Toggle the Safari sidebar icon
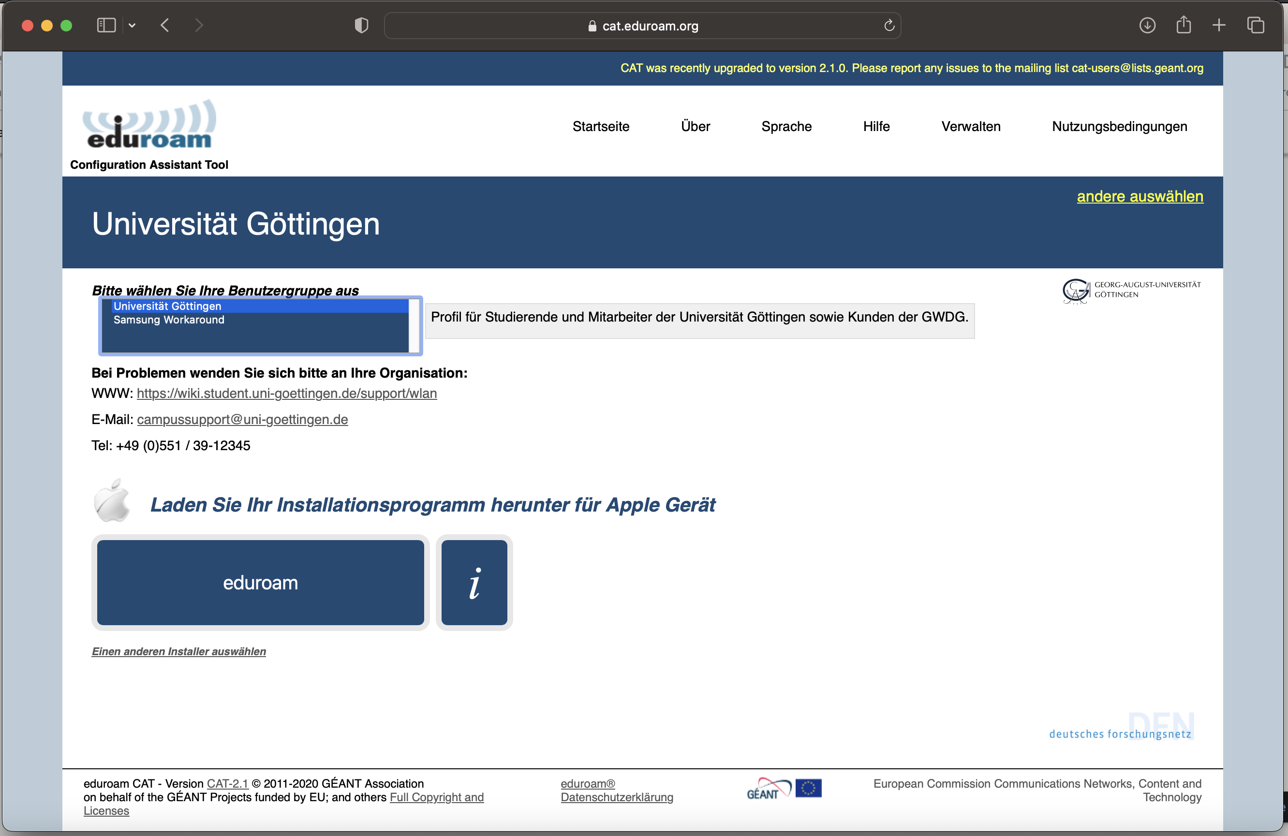The width and height of the screenshot is (1288, 836). [x=106, y=26]
